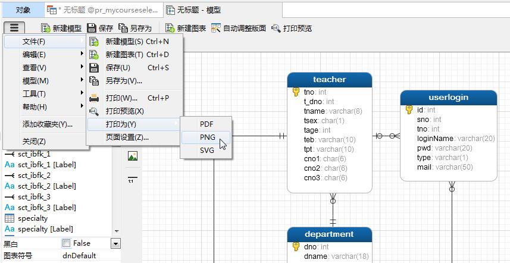510x263 pixels.
Task: Export as PNG from the print-as submenu
Action: (x=206, y=137)
